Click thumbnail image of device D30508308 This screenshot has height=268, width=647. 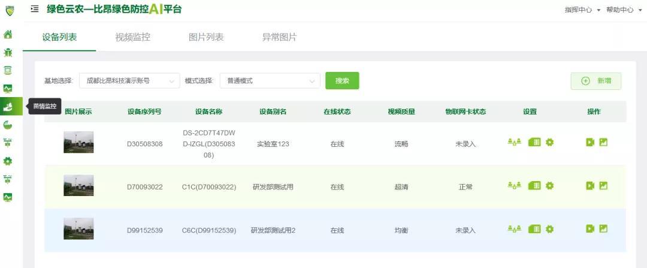(78, 142)
